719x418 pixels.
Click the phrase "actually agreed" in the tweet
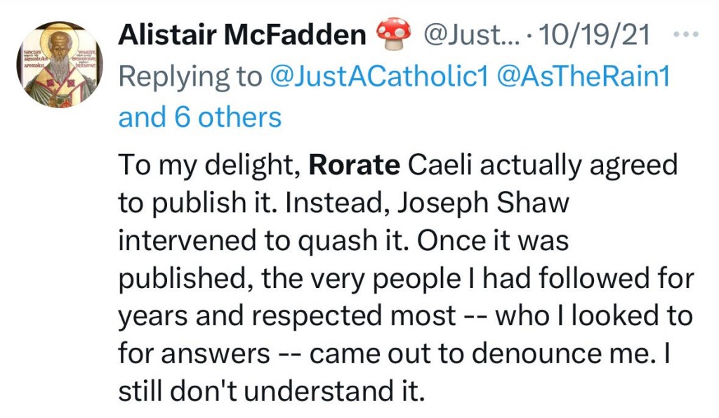[x=569, y=165]
